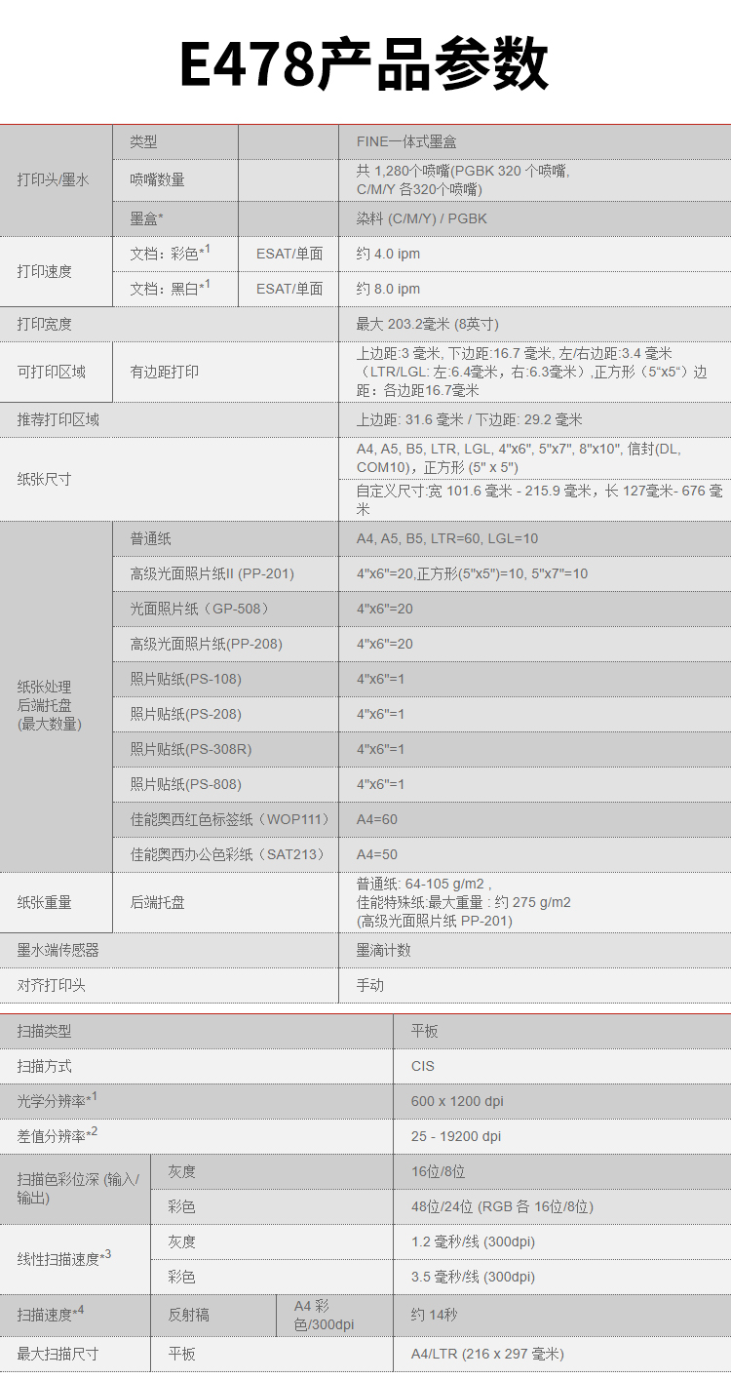731x1379 pixels.
Task: Click the A4=60 value cell
Action: 535,819
